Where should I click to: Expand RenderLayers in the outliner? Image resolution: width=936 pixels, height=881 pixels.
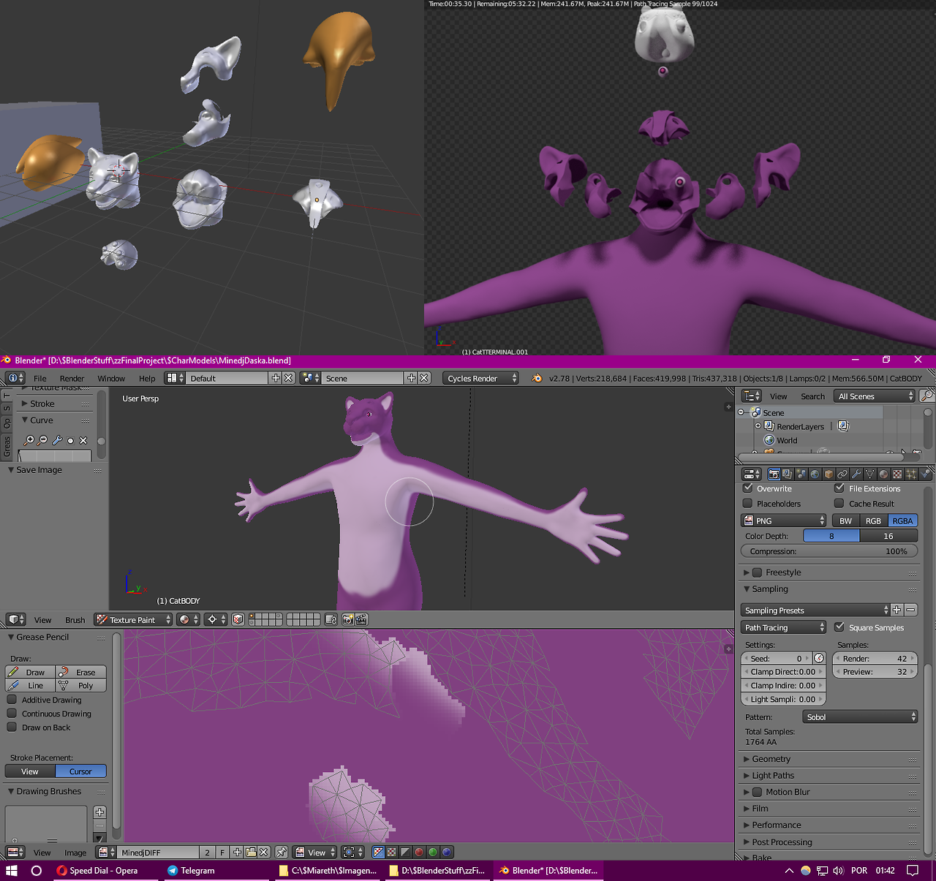pyautogui.click(x=758, y=426)
